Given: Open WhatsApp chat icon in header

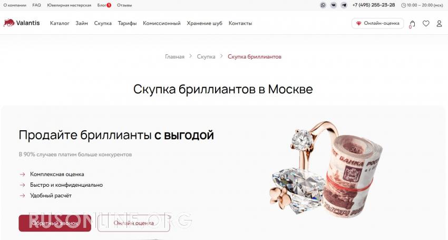Looking at the screenshot, I should 323,5.
